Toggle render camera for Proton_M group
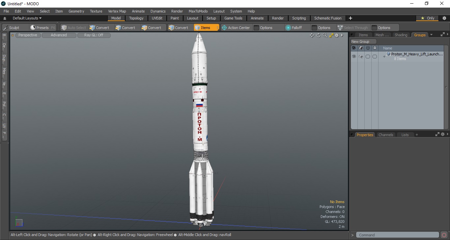The height and width of the screenshot is (240, 450). [x=361, y=57]
